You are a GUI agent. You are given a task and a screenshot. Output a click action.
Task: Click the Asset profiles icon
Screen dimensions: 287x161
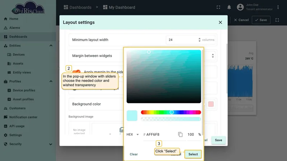coord(9,99)
